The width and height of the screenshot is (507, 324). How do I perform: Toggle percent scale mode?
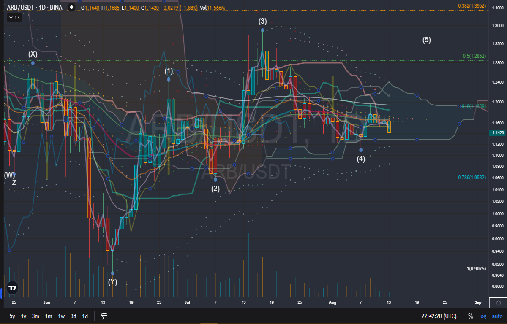(x=471, y=316)
